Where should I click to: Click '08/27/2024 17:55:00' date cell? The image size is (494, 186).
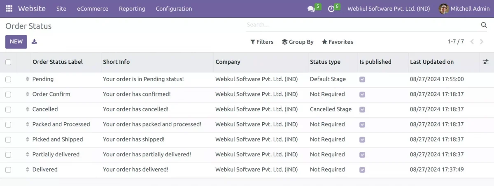coord(437,79)
